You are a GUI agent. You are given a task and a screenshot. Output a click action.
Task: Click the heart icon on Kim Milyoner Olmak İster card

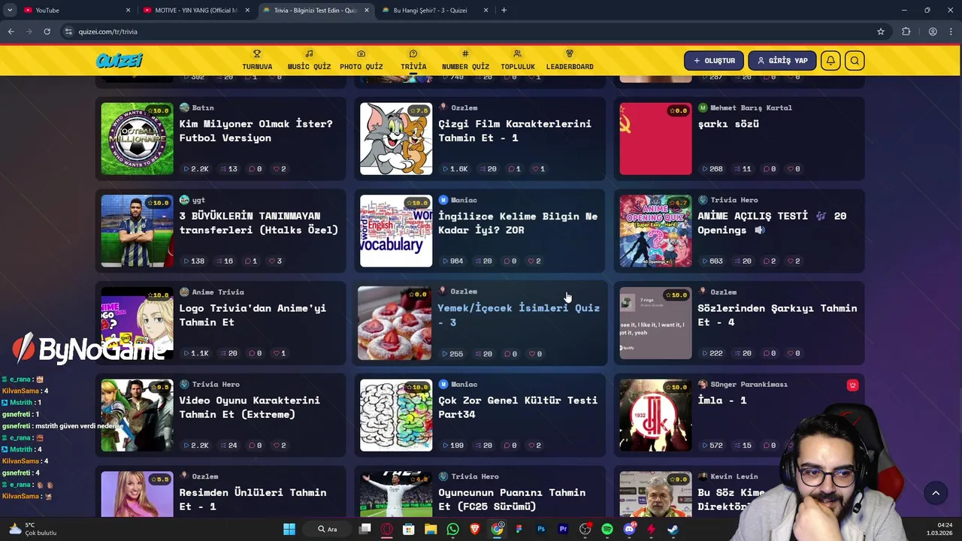point(277,169)
